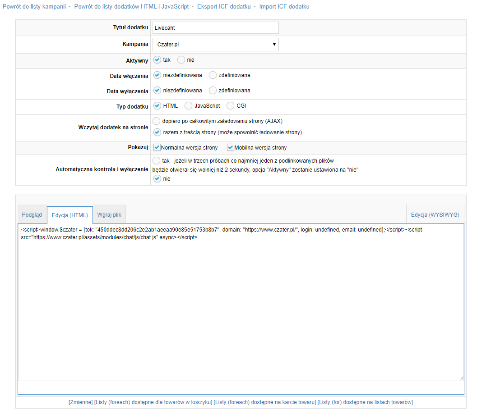This screenshot has width=477, height=414.
Task: Click the Tytuł dodatku input field
Action: (215, 27)
